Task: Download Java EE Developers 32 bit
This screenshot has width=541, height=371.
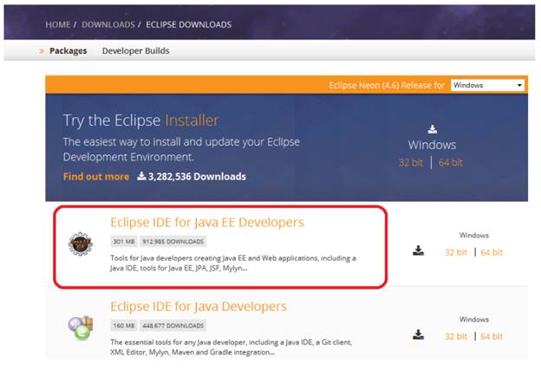Action: (x=456, y=252)
